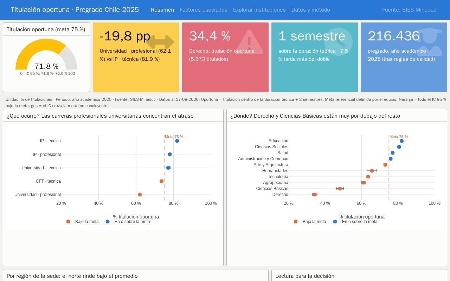Click the 'Salud' axis label
Screen dimensions: 450x281
(283, 153)
